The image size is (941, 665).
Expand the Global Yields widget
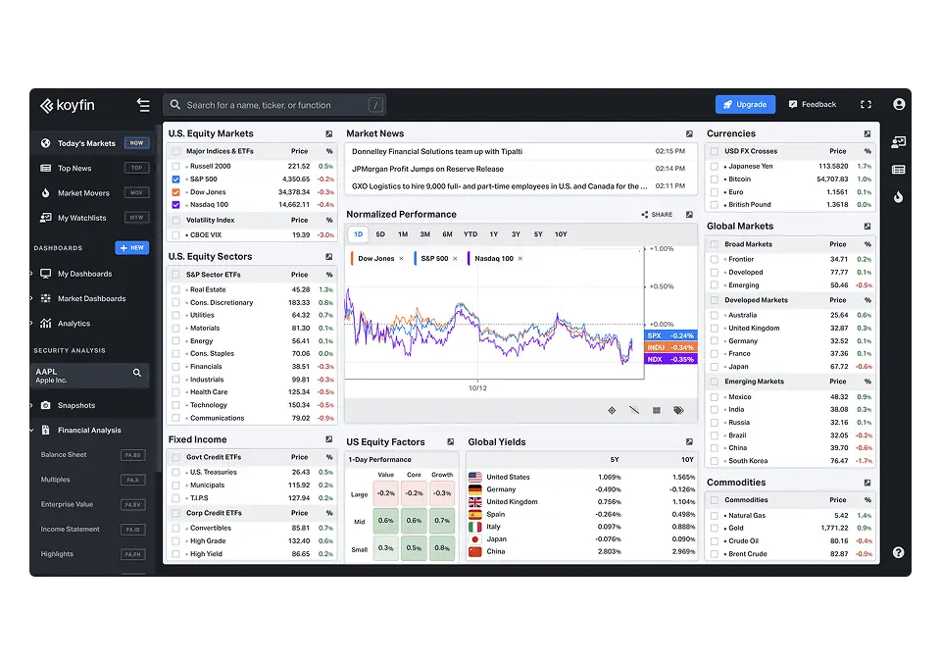689,442
